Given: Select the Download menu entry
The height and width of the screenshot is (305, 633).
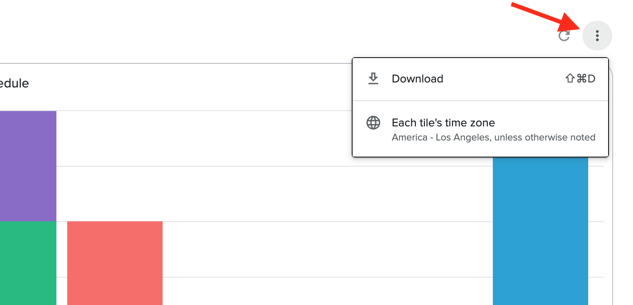Looking at the screenshot, I should point(480,79).
